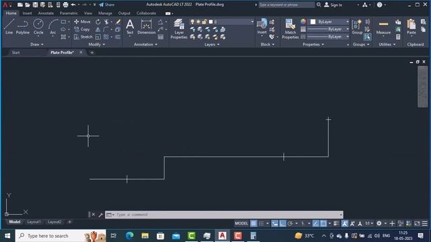431x242 pixels.
Task: Toggle polar tracking in status bar
Action: tap(290, 223)
